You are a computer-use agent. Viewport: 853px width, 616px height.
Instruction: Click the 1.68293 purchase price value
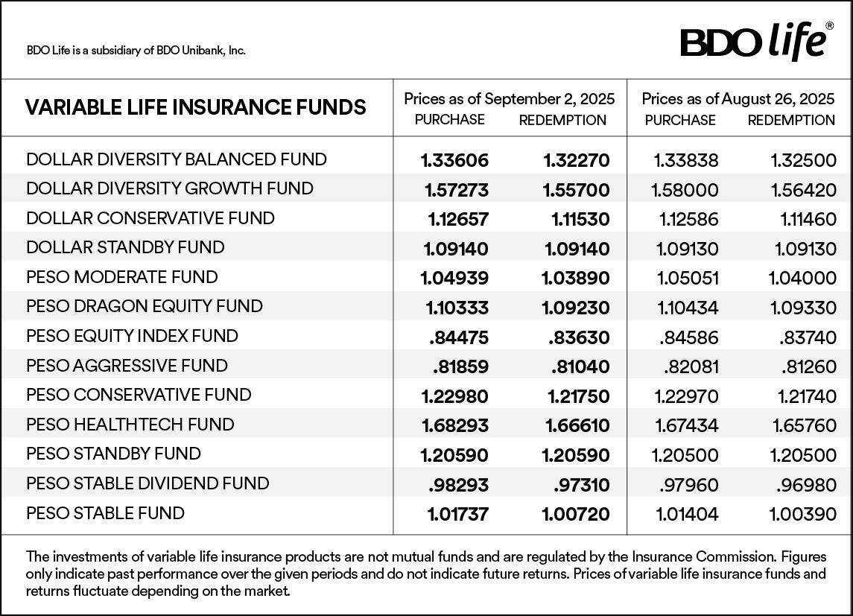point(454,425)
